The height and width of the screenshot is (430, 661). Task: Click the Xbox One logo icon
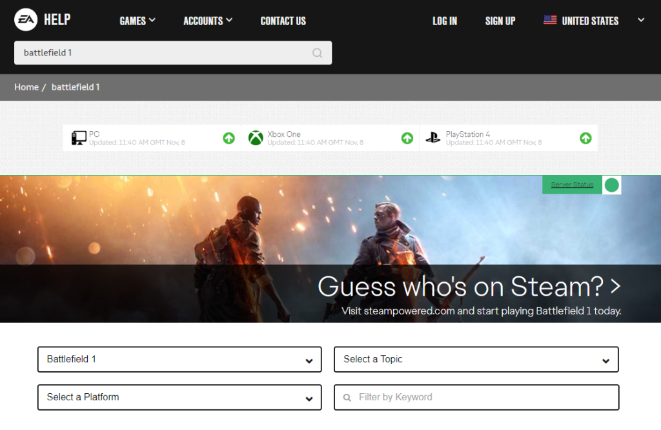point(256,138)
